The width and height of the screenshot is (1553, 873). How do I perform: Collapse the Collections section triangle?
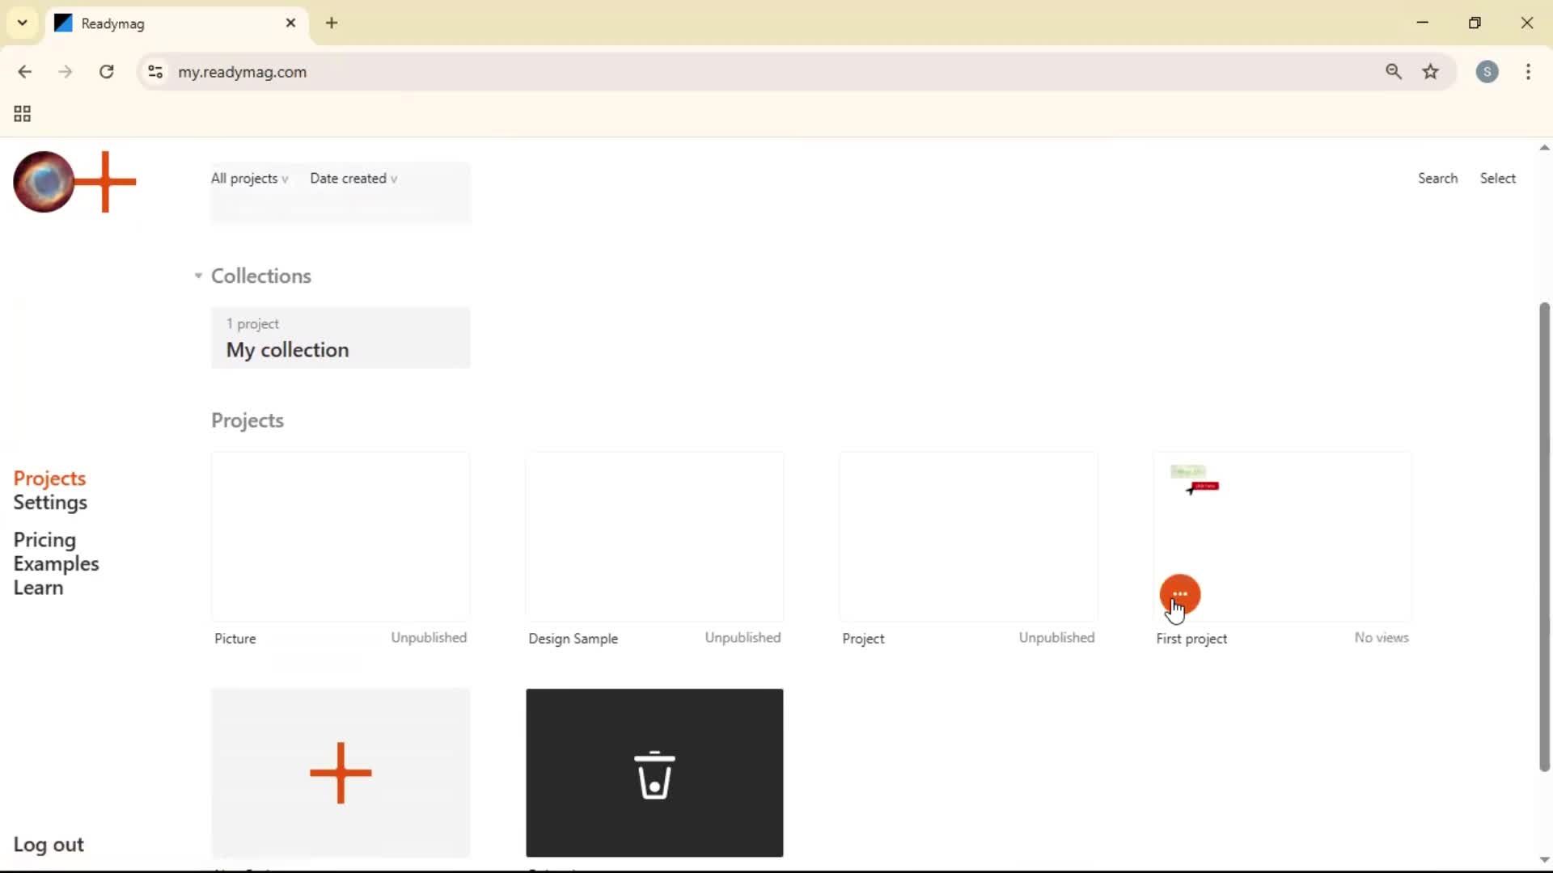pos(198,276)
